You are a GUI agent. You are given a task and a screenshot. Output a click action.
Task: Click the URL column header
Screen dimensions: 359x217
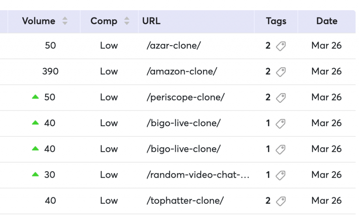151,21
